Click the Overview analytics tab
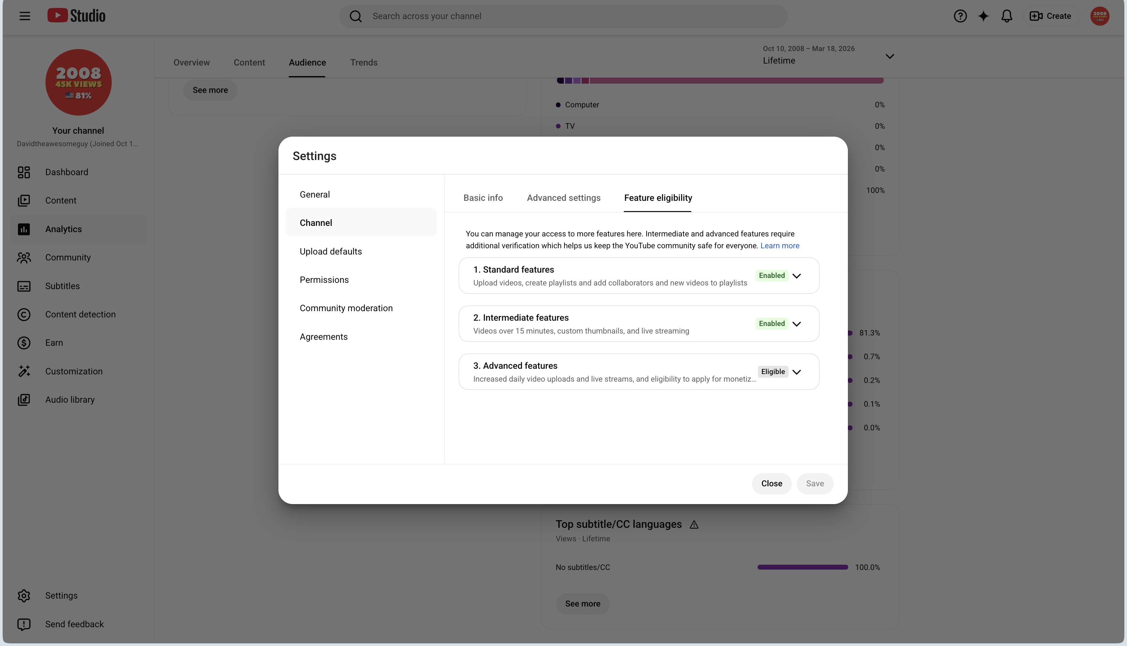 191,63
